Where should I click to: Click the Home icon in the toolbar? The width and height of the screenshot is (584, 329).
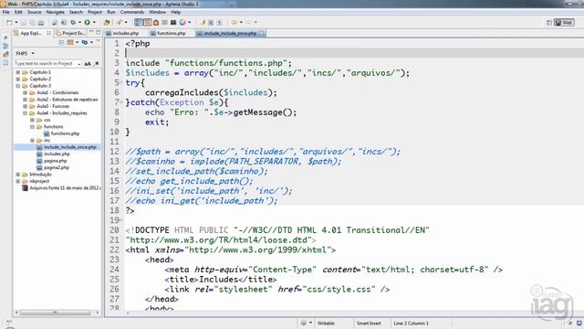pos(156,22)
